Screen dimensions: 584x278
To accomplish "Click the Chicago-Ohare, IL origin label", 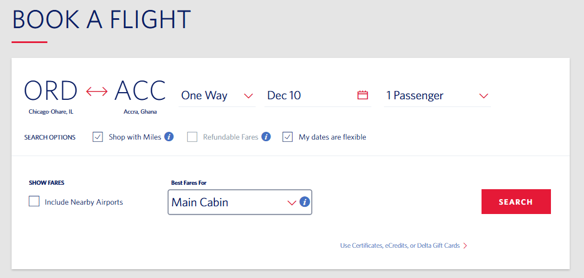I will click(x=51, y=112).
